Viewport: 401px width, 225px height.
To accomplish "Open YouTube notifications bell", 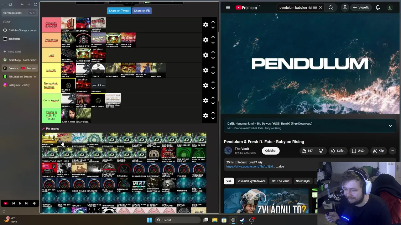I will (378, 7).
